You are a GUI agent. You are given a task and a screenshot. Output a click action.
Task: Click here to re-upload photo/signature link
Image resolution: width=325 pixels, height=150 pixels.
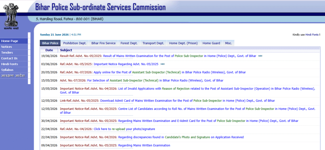124,129
